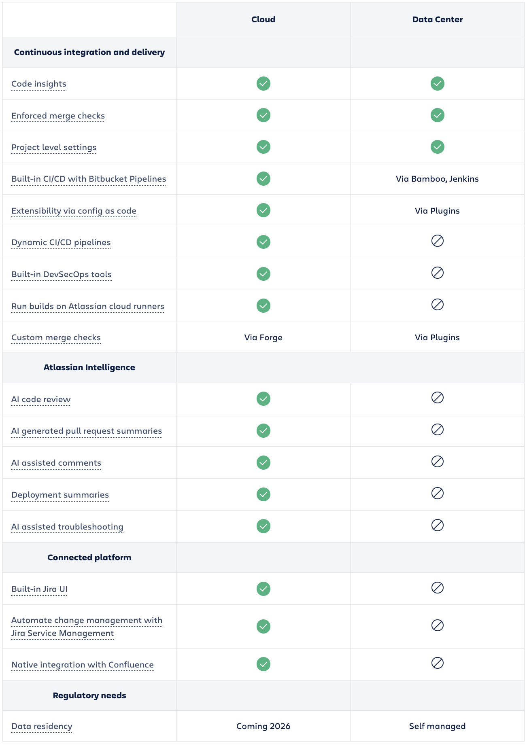This screenshot has width=527, height=746.
Task: Click the Data residency feature link
Action: (42, 726)
